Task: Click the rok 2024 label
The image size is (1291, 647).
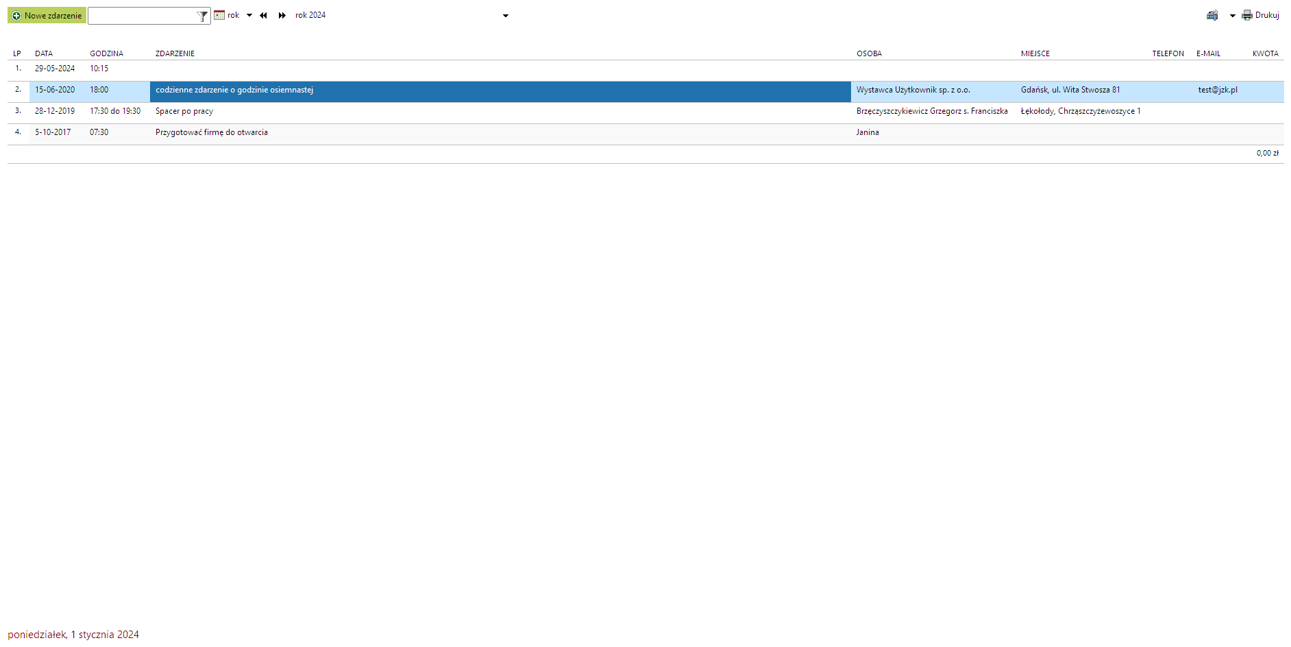Action: [x=310, y=15]
